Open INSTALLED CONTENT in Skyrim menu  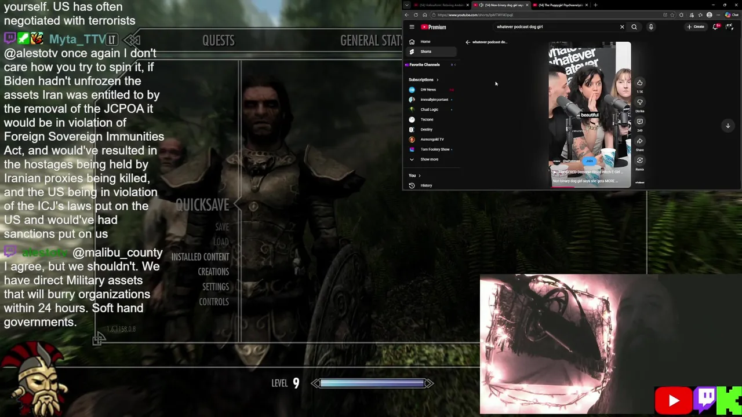click(x=200, y=257)
